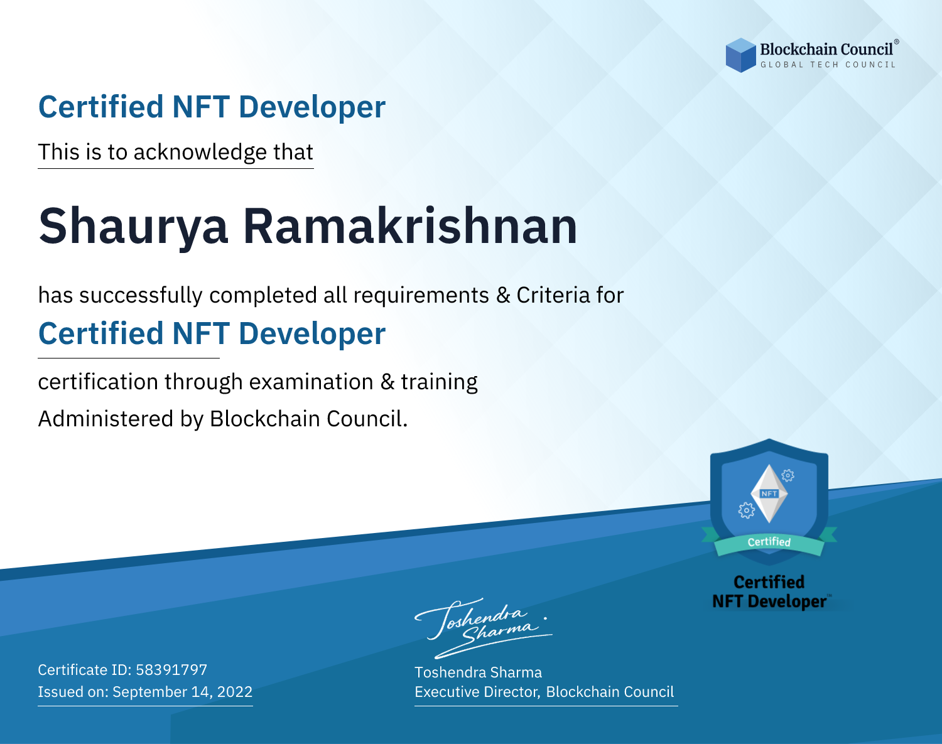Select the text "This is to acknowledge that"
942x744 pixels.
176,152
